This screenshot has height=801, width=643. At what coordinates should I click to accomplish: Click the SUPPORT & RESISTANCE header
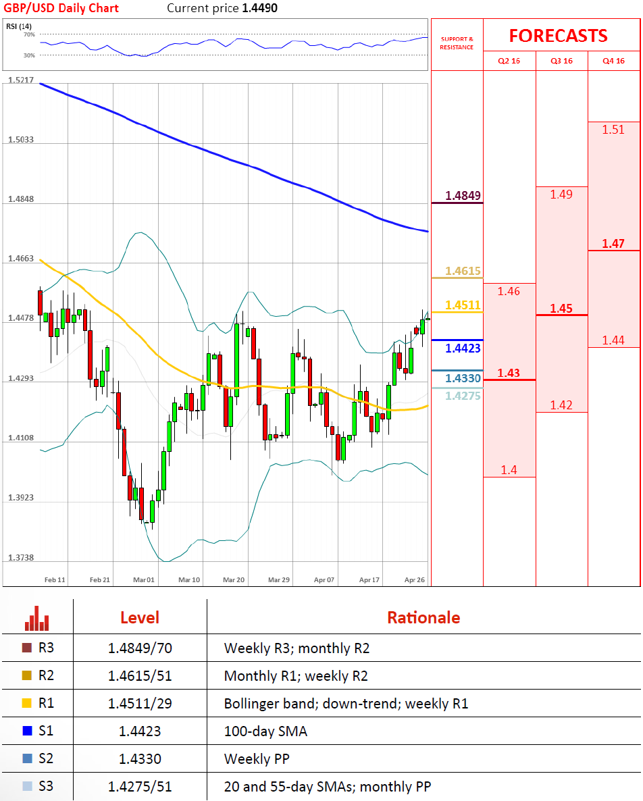tap(457, 43)
